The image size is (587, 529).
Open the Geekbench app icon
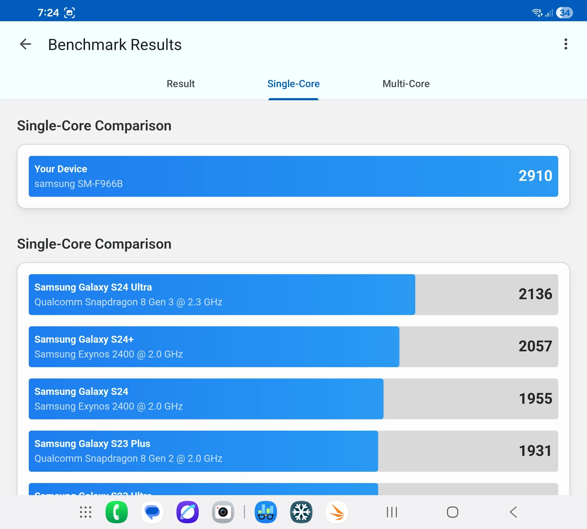[x=266, y=512]
